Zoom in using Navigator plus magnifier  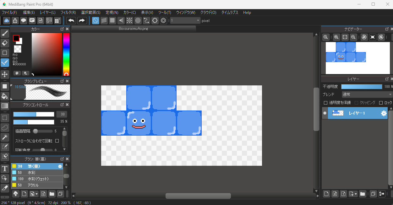tap(336, 37)
